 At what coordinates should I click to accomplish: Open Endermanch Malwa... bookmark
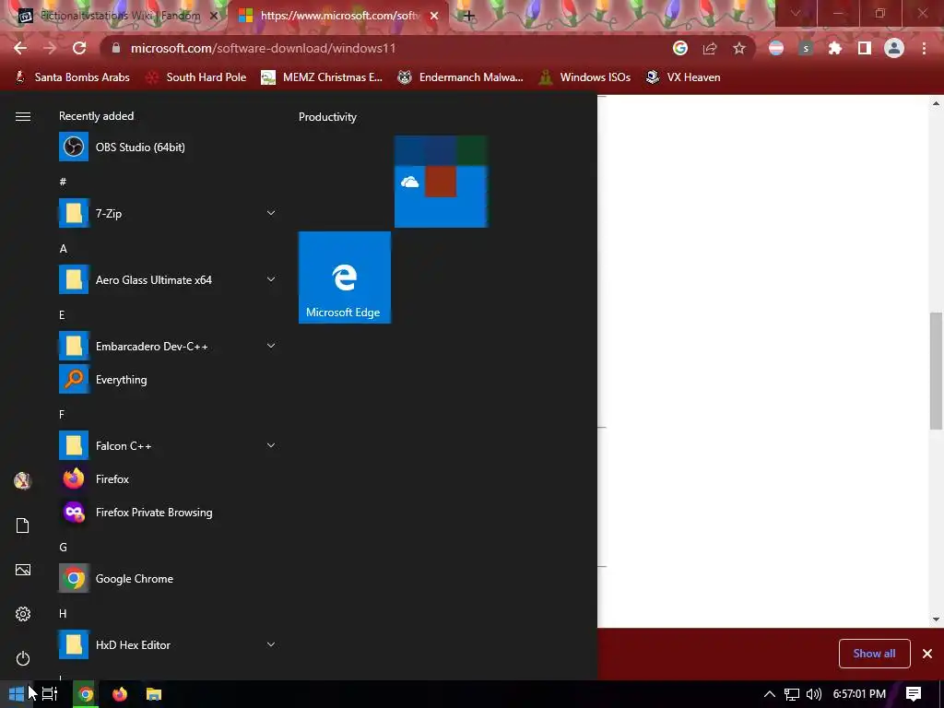[461, 77]
